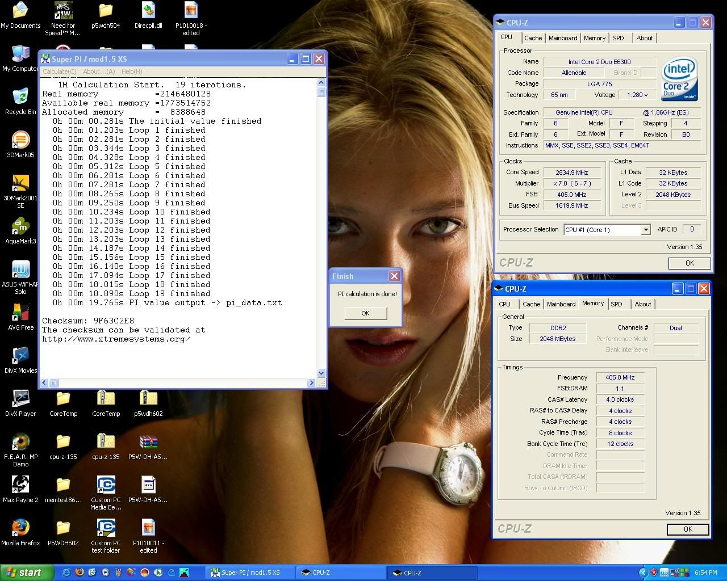
Task: Select the ASUS WiFi-AP Solo icon
Action: (x=20, y=277)
